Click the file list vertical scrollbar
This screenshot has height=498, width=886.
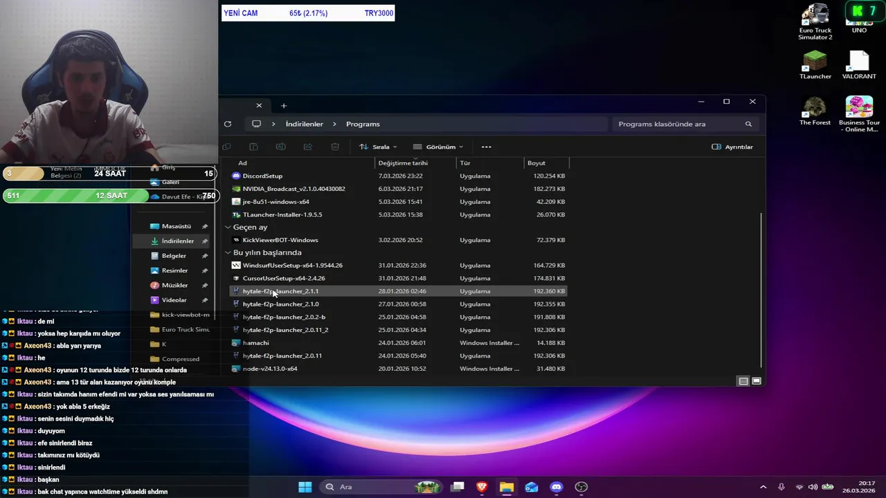click(761, 289)
